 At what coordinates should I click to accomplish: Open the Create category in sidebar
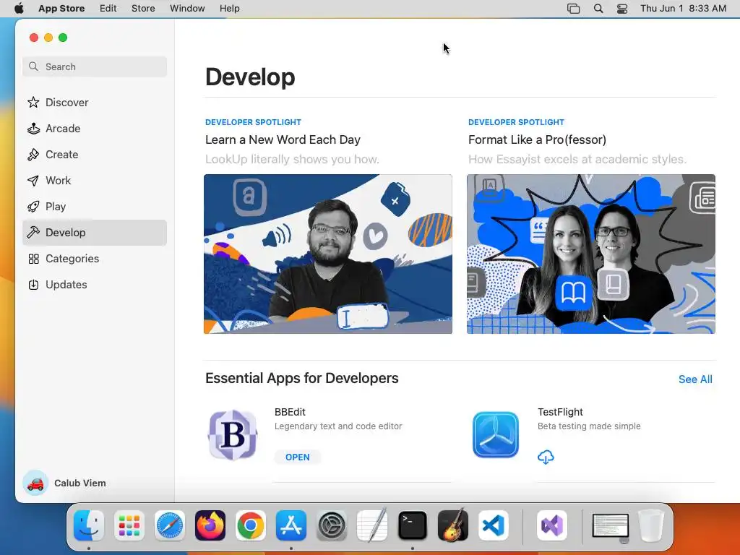pyautogui.click(x=95, y=155)
